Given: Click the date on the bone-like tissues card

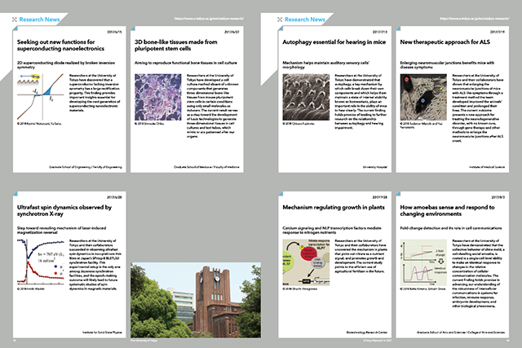Looking at the screenshot, I should click(232, 32).
